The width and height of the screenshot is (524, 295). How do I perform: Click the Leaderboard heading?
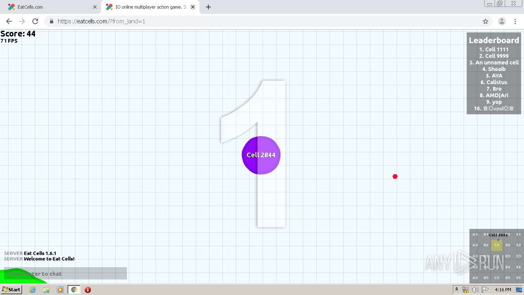[x=494, y=40]
